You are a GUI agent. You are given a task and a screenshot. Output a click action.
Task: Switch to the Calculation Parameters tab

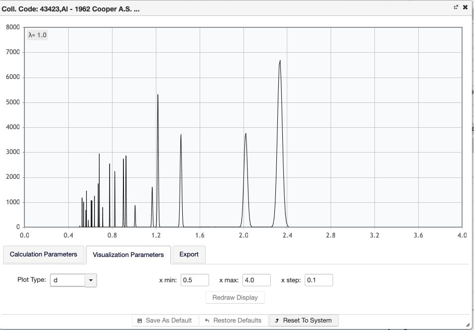43,254
